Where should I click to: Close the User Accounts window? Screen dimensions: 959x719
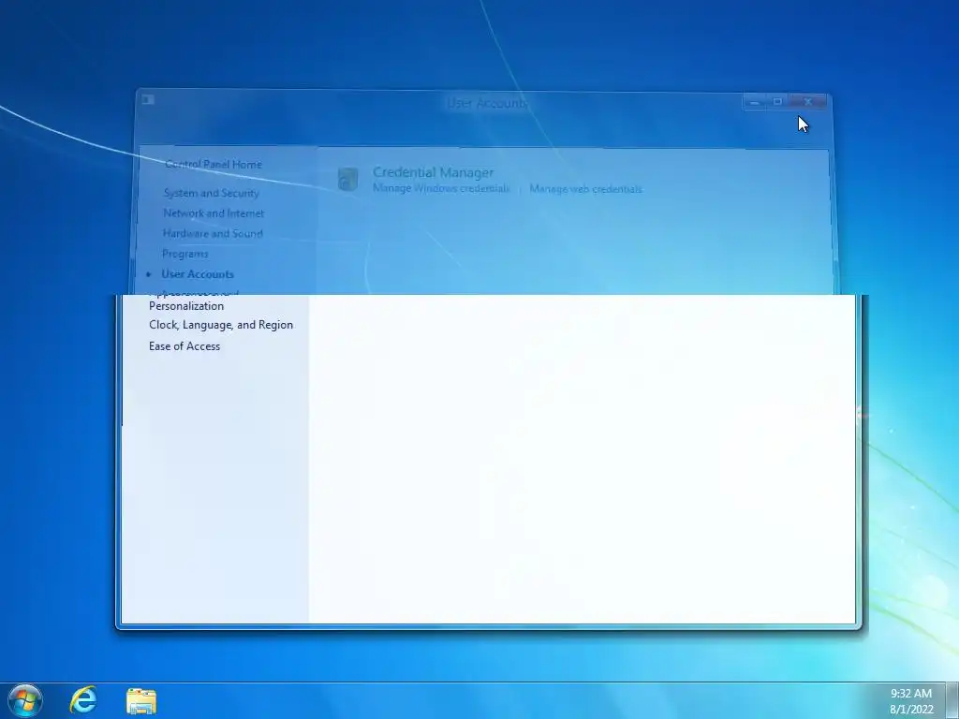pyautogui.click(x=808, y=102)
